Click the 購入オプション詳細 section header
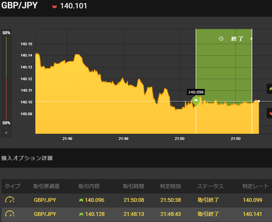Screen dimensions: 272x222 click(27, 158)
